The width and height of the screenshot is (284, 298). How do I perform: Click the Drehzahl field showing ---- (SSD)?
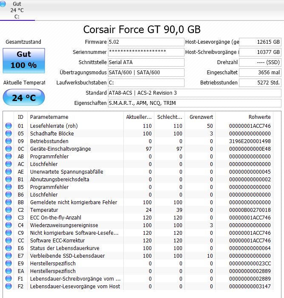coord(260,62)
